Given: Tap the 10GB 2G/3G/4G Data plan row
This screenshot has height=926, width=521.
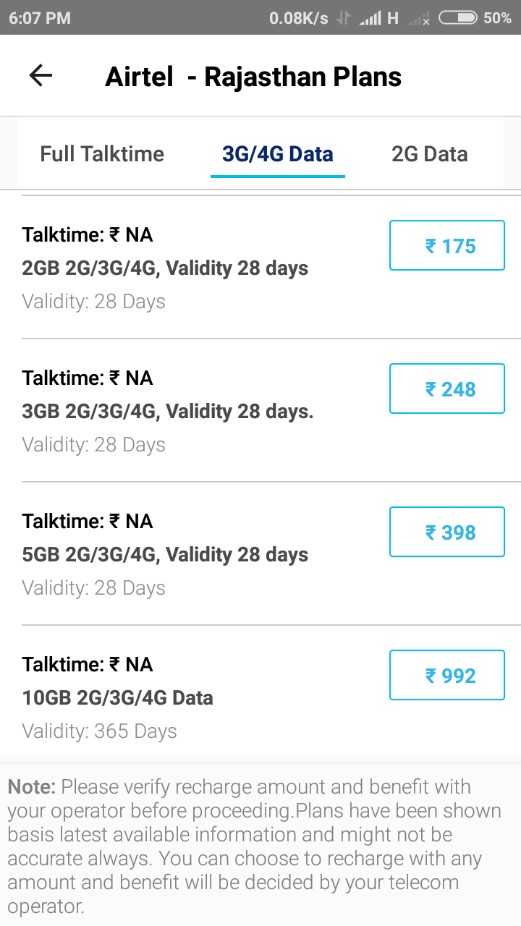Looking at the screenshot, I should pos(260,697).
